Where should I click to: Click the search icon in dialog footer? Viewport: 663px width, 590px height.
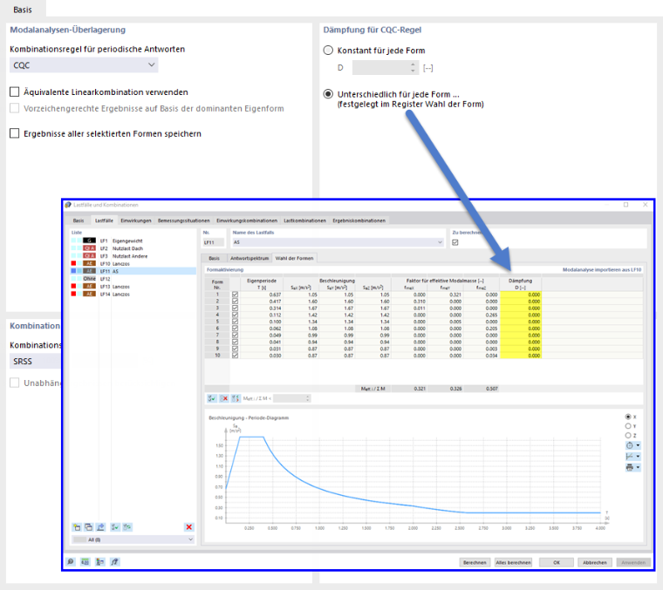[71, 562]
